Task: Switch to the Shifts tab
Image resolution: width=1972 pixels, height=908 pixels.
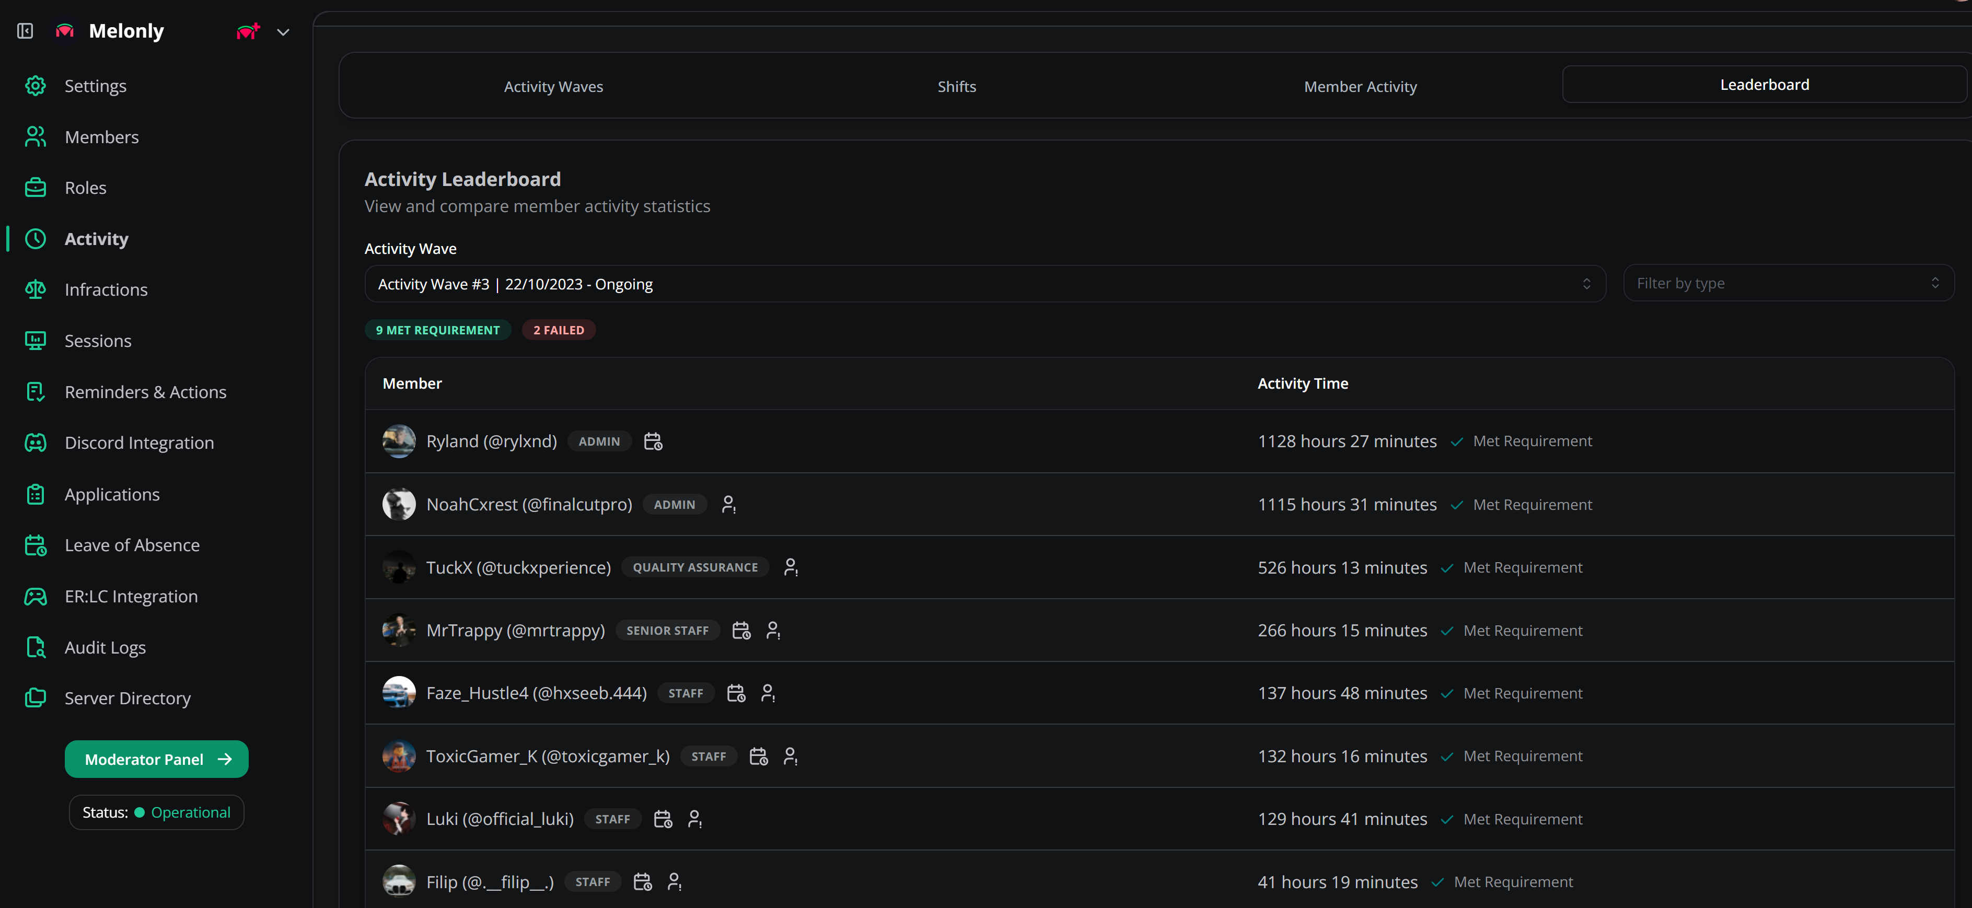Action: click(x=956, y=87)
